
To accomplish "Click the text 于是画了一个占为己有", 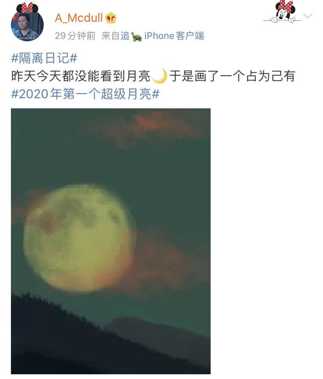I will (x=232, y=76).
